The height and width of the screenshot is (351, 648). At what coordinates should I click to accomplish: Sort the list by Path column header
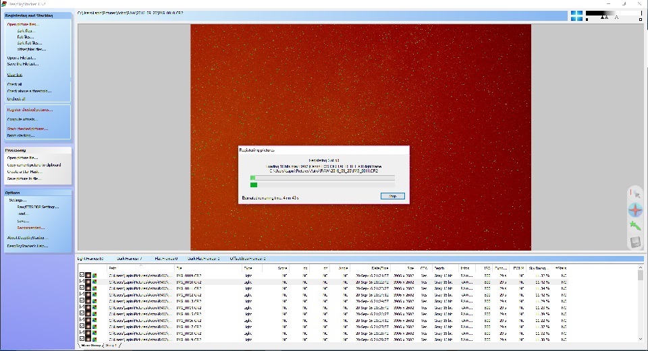pos(113,267)
